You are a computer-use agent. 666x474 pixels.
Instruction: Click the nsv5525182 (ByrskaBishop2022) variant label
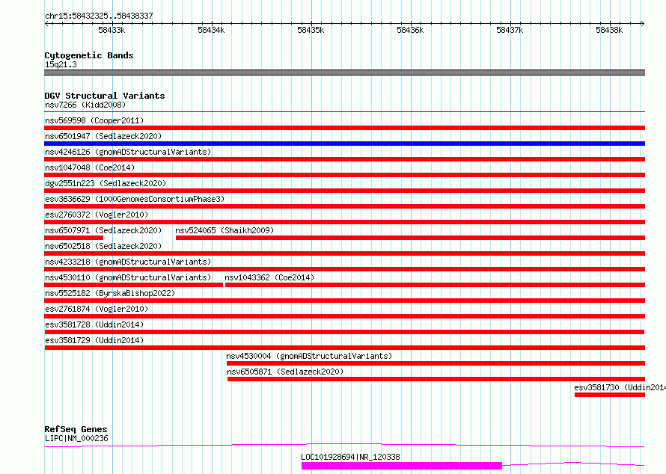(x=110, y=293)
